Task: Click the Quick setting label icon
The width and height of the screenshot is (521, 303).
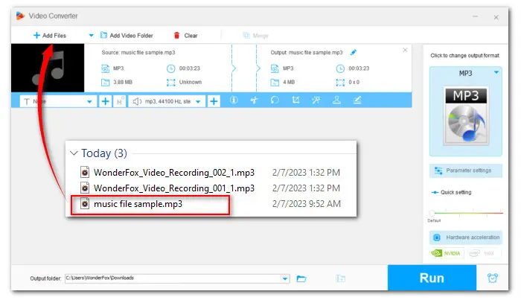Action: pos(435,192)
